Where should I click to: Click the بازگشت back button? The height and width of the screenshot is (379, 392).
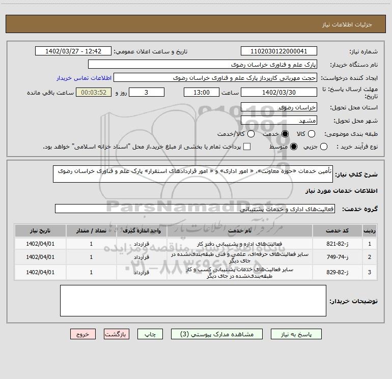pos(117,334)
